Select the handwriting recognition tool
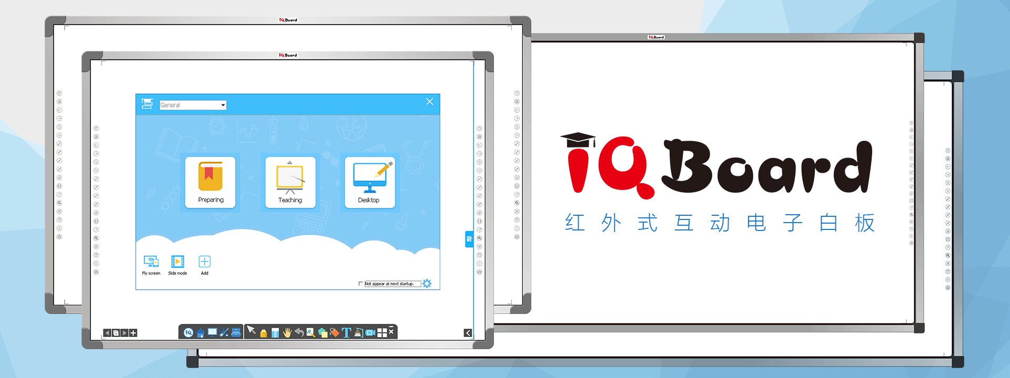The image size is (1010, 378). [x=311, y=332]
